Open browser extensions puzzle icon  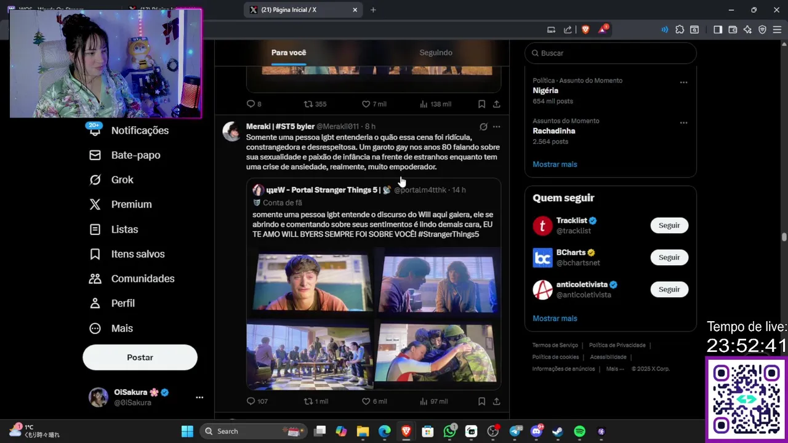click(x=680, y=30)
